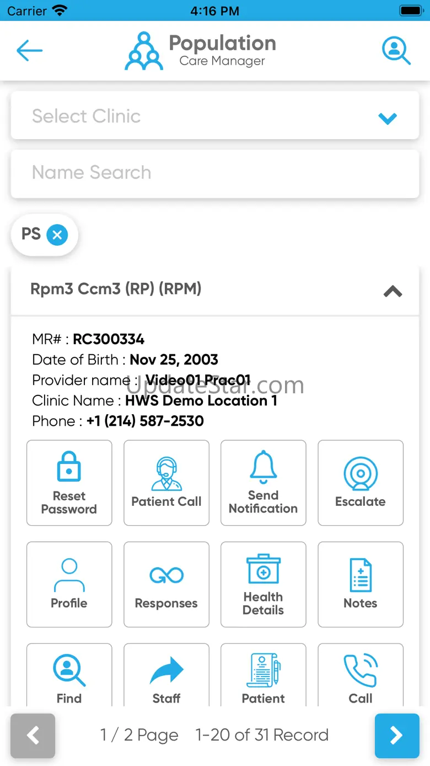Viewport: 430px width, 766px height.
Task: Go to previous page of records
Action: pyautogui.click(x=33, y=736)
